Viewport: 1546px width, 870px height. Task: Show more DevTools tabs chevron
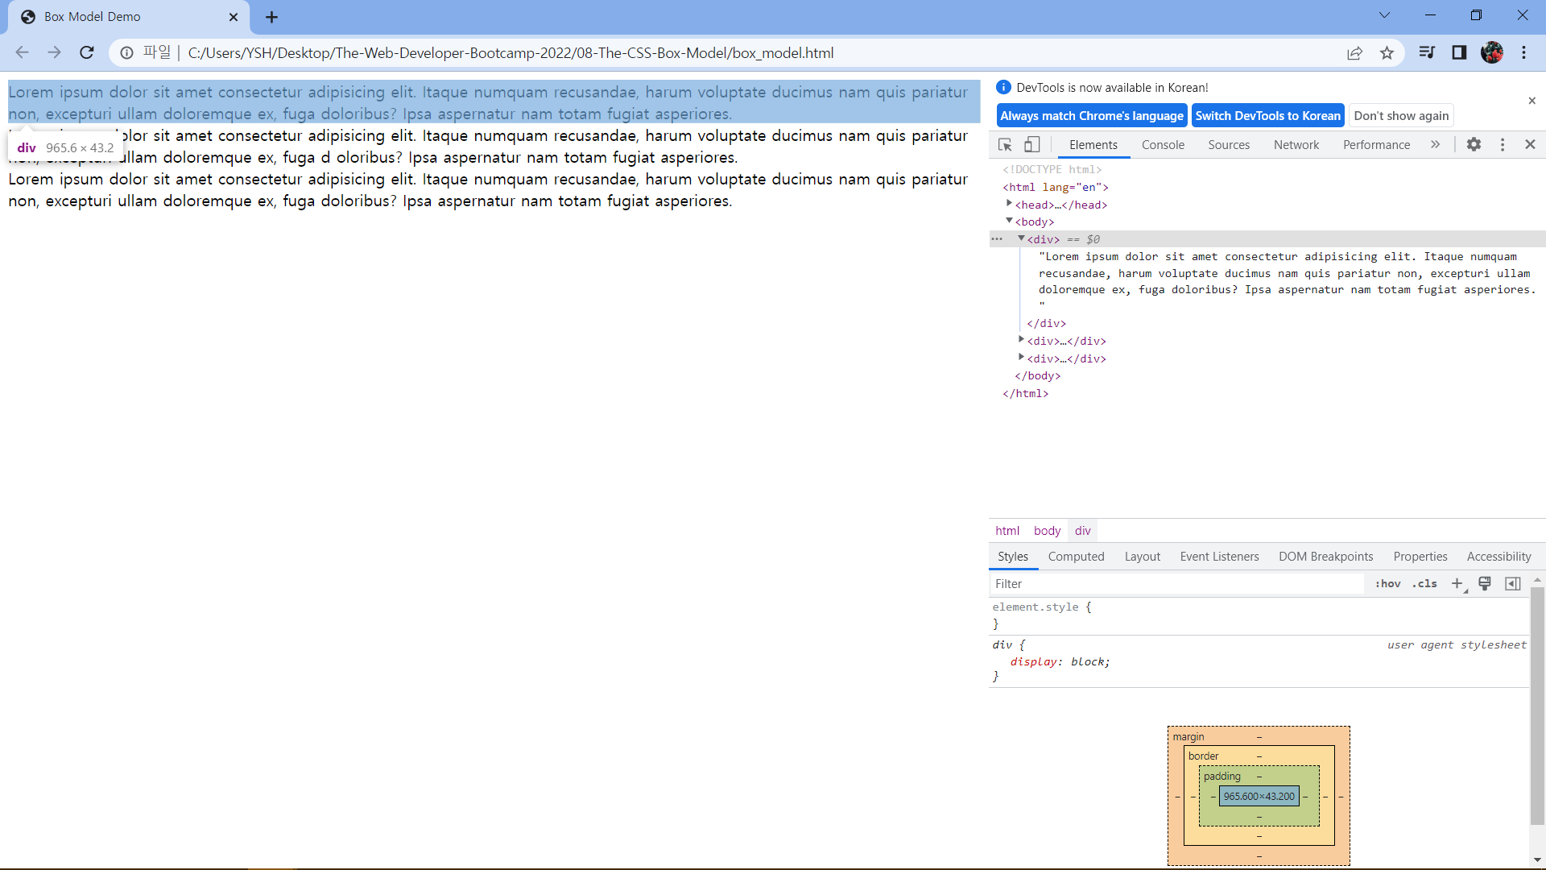pos(1435,144)
